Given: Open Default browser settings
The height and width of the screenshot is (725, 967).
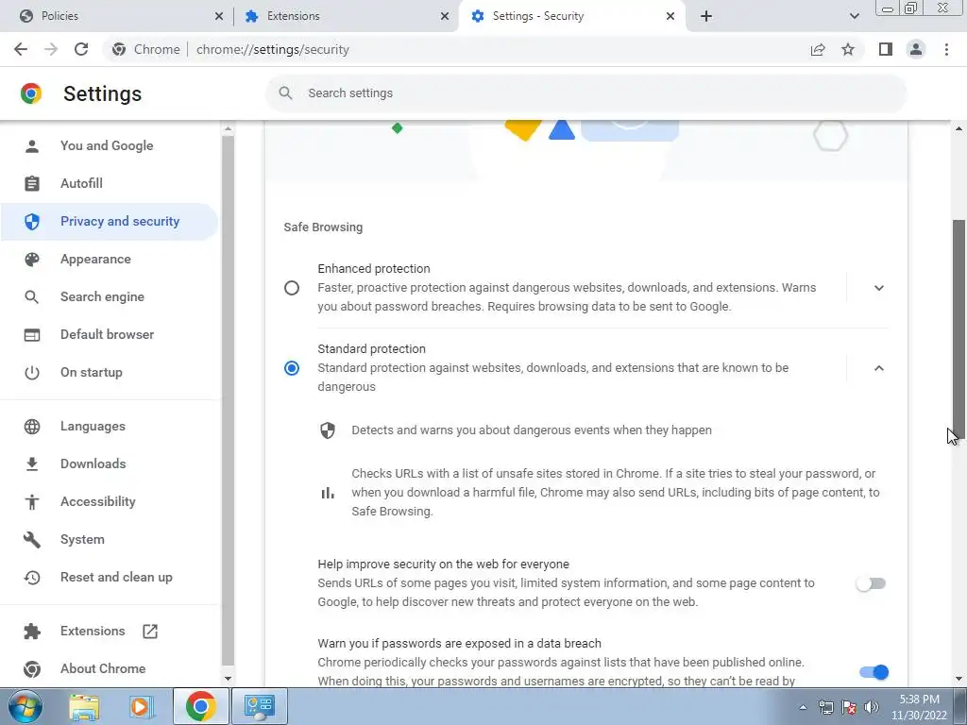Looking at the screenshot, I should (x=108, y=334).
